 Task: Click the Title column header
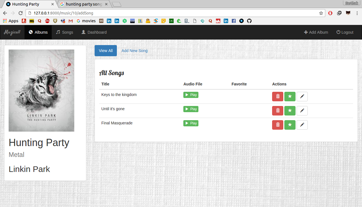[x=105, y=84]
